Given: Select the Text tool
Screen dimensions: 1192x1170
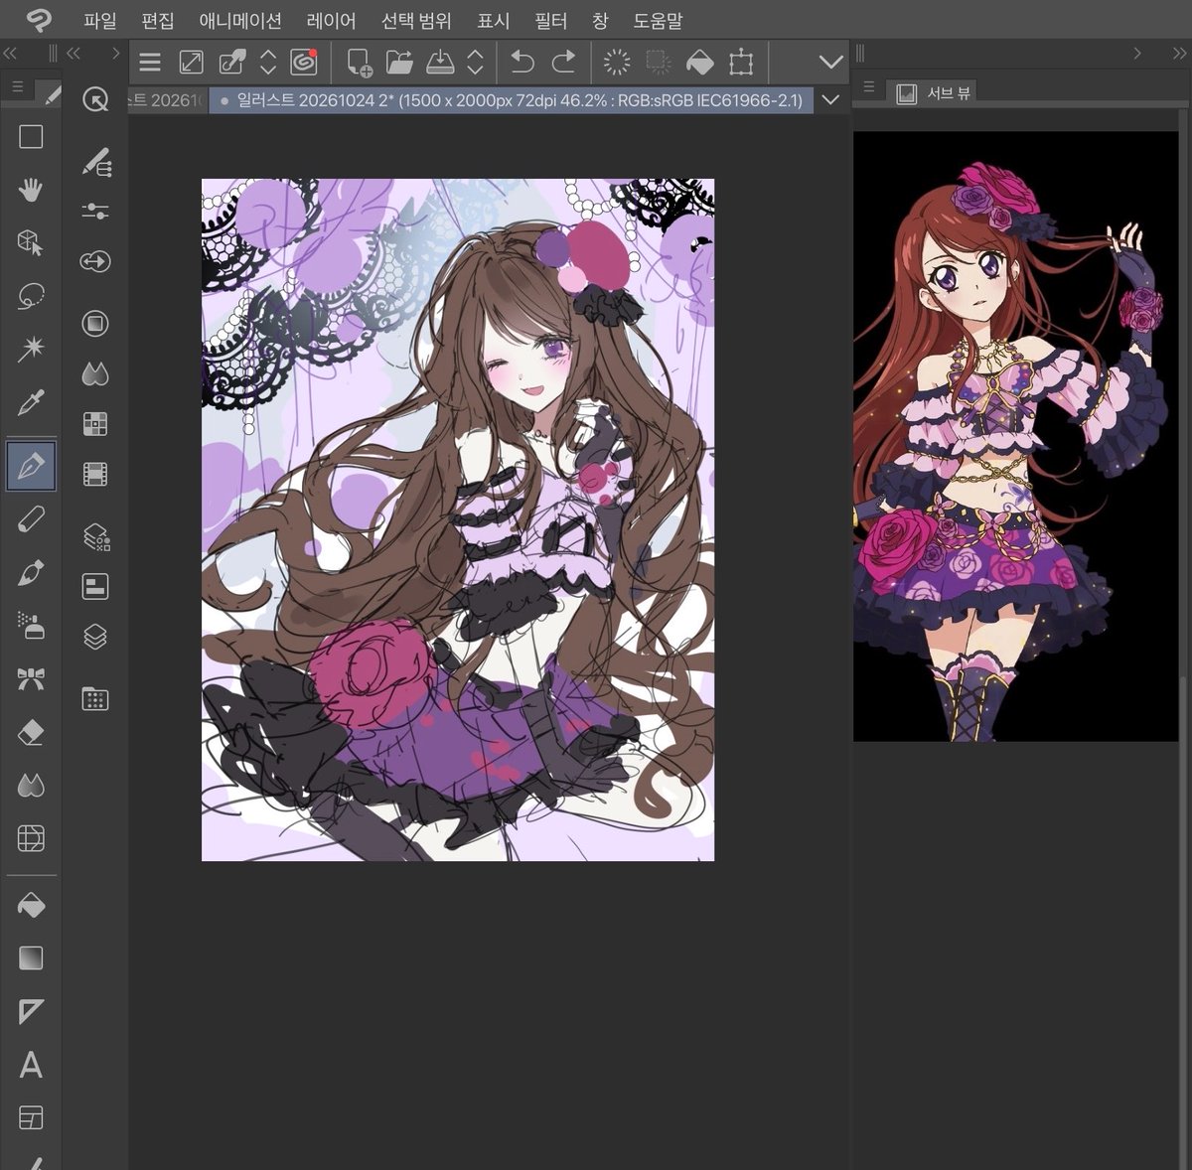Looking at the screenshot, I should click(x=31, y=1065).
